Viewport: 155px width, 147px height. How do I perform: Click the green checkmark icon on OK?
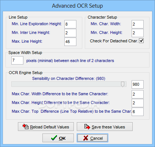[x=54, y=138]
